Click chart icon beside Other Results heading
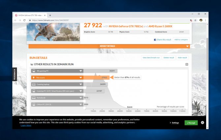Viewport: 221px width, 140px height. [x=32, y=64]
